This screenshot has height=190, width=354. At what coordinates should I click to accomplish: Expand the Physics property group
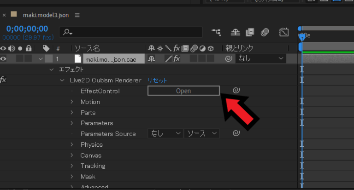point(72,144)
